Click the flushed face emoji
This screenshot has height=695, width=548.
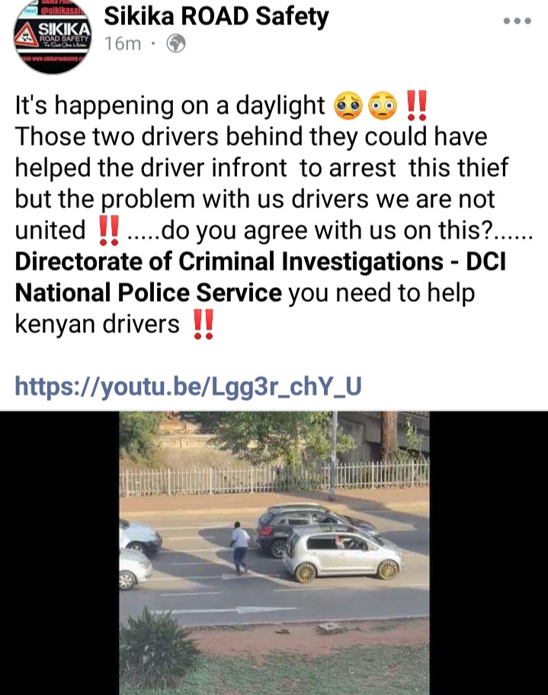383,105
